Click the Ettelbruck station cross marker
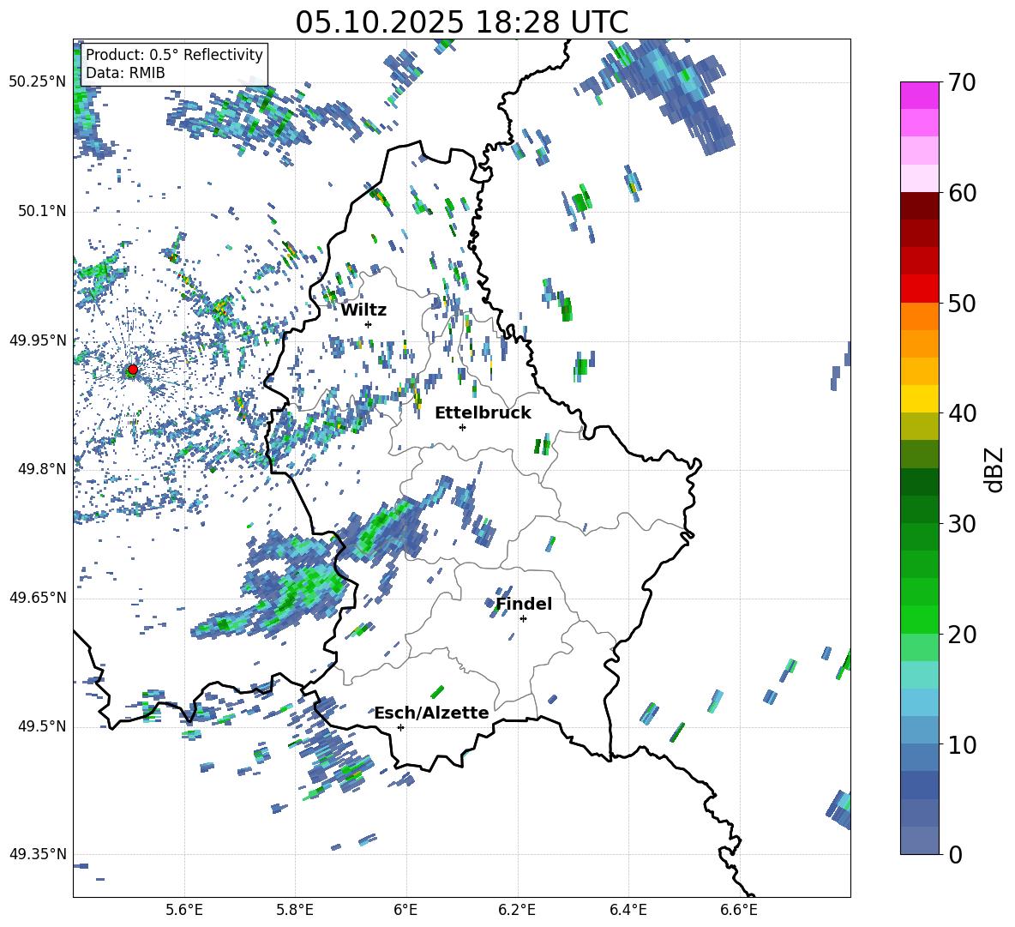Image resolution: width=1015 pixels, height=927 pixels. [x=462, y=427]
